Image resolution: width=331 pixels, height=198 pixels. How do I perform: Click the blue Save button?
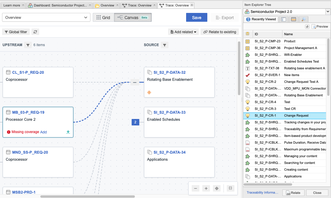[196, 18]
